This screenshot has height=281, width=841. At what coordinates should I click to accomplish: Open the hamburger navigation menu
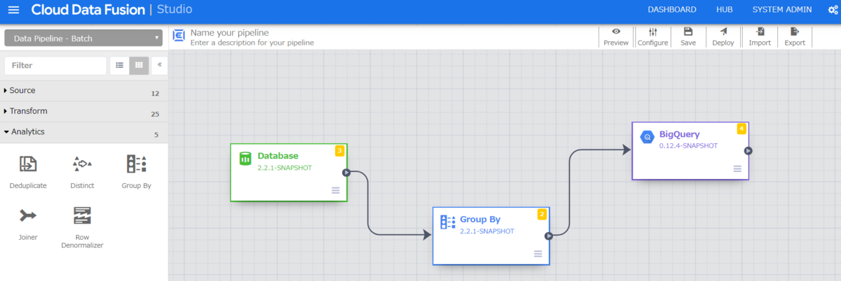click(x=13, y=10)
